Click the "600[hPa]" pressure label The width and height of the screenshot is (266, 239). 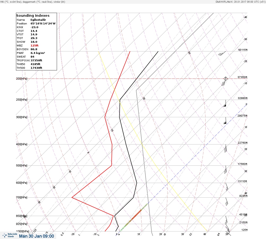click(x=21, y=183)
